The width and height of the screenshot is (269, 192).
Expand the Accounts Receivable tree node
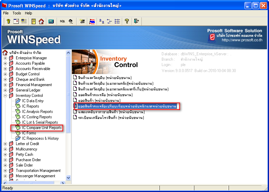click(5, 69)
